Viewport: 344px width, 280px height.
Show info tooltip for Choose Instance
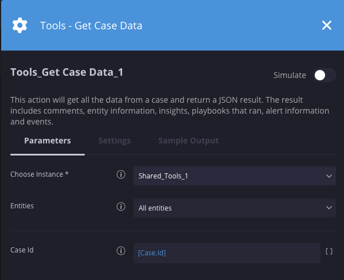(121, 175)
